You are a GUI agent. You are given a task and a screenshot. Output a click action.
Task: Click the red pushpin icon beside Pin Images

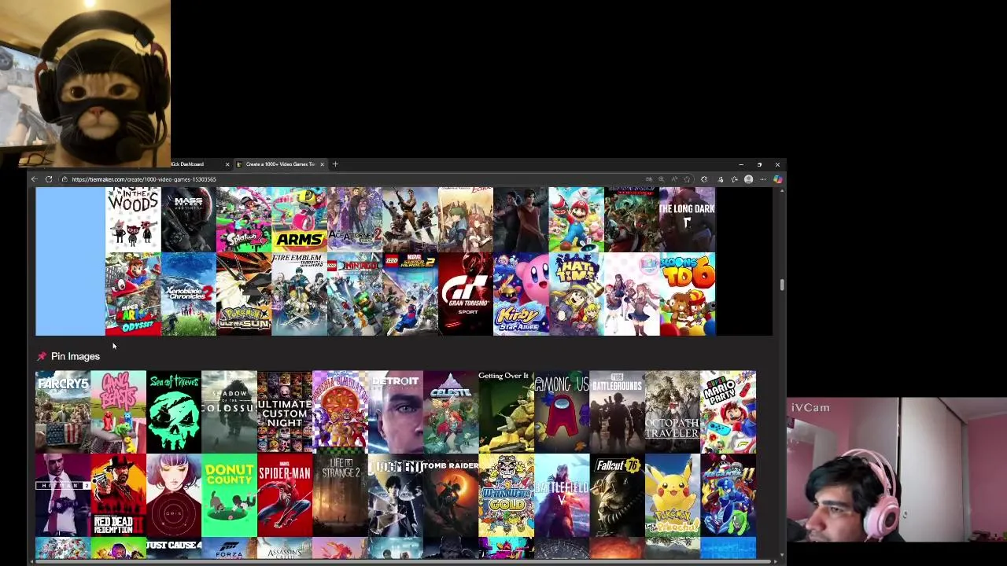pos(42,356)
